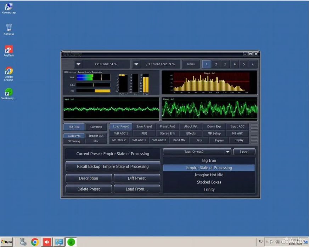The image size is (309, 247).
Task: Open the Tags: Omnia.9 dropdown
Action: click(197, 152)
